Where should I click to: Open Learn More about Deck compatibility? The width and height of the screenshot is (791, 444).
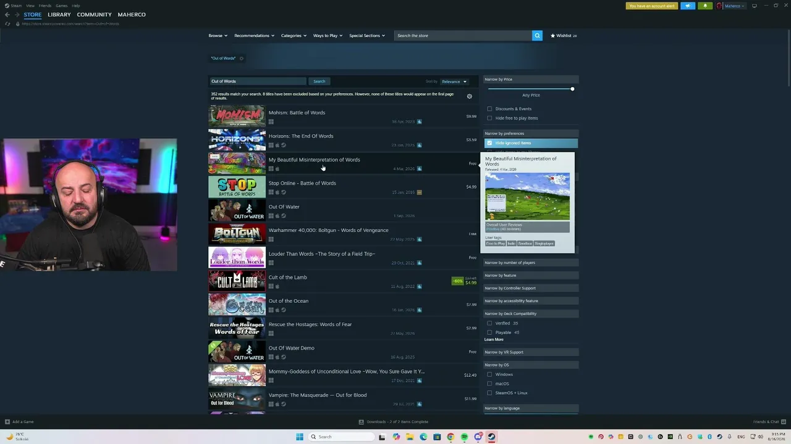494,340
